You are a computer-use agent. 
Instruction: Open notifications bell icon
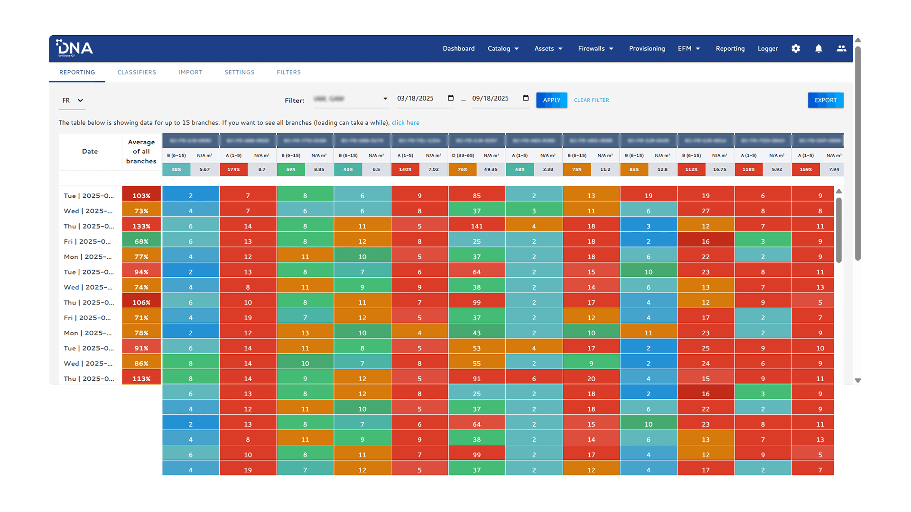coord(818,48)
